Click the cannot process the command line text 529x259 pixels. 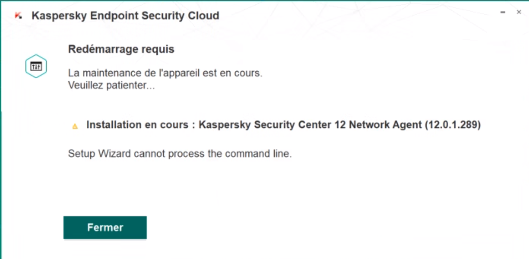(x=211, y=154)
